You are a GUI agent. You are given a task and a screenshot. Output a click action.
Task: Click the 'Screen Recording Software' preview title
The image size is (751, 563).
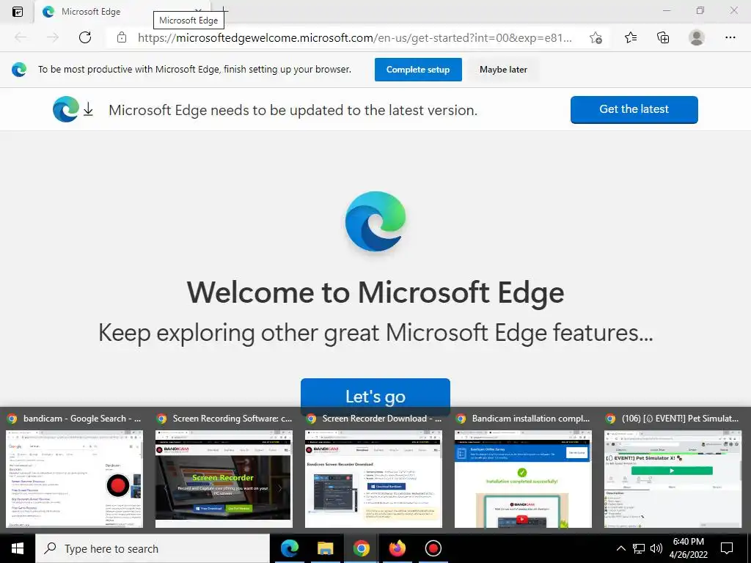pyautogui.click(x=232, y=419)
